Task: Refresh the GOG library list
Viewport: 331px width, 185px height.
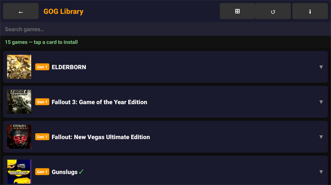Action: (273, 12)
